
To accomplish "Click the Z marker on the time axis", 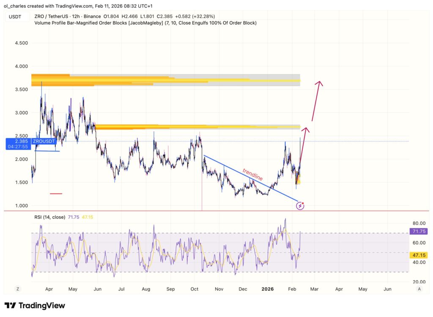I will coord(17,289).
